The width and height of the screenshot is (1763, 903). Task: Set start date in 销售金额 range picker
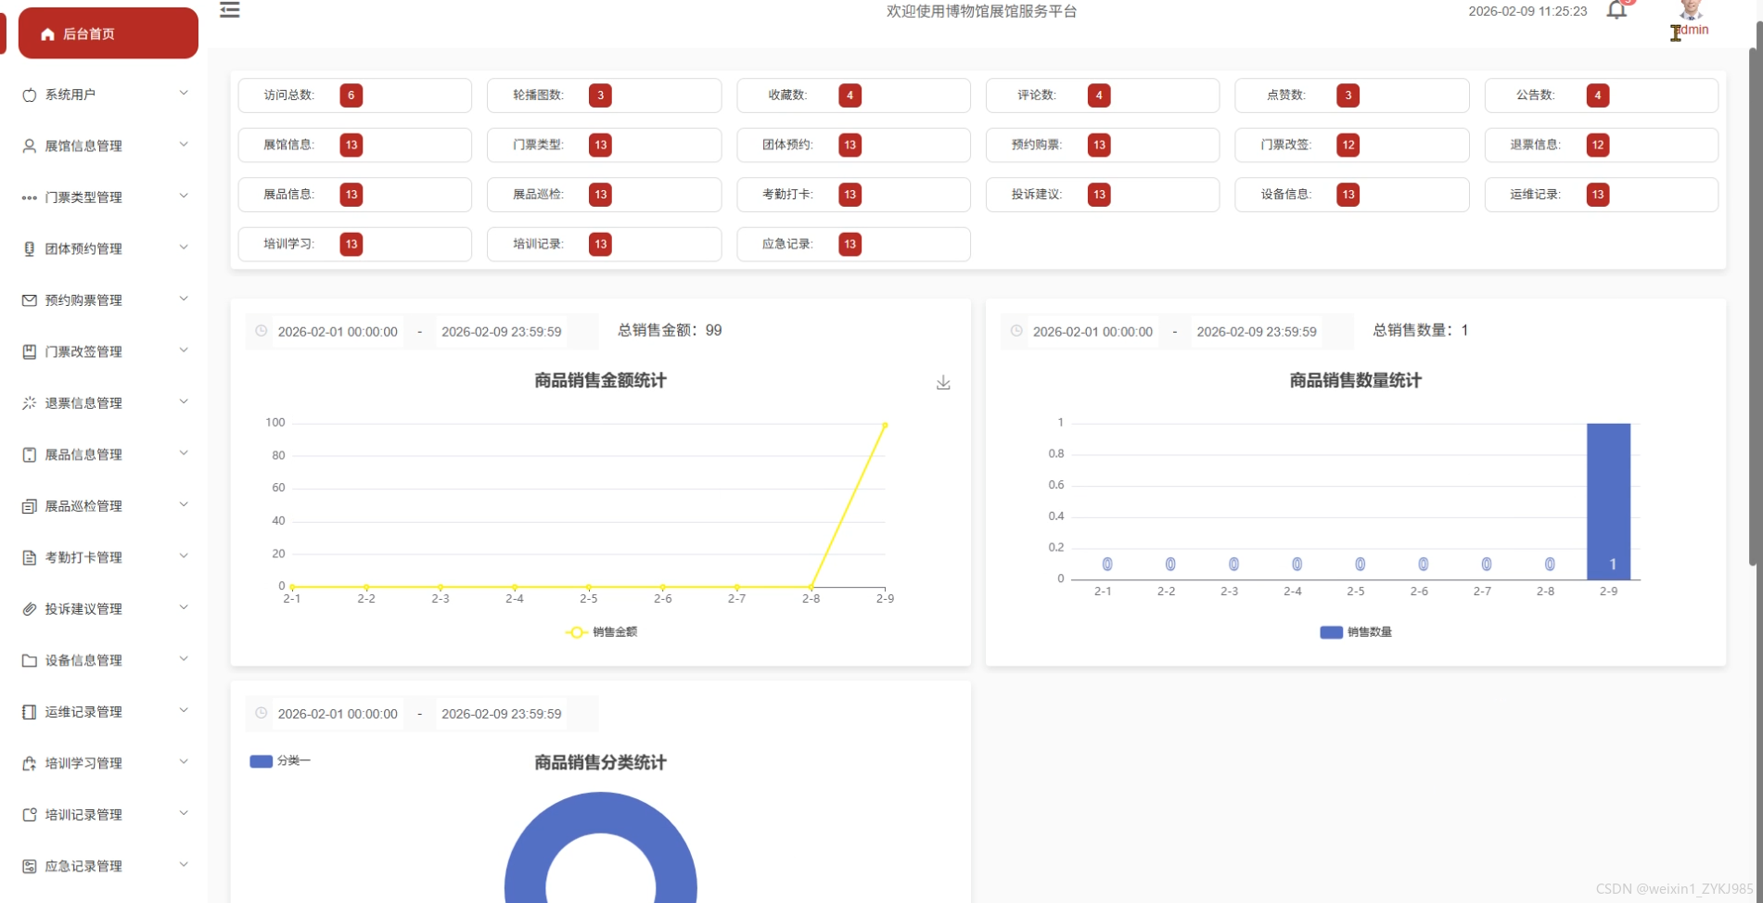click(338, 332)
